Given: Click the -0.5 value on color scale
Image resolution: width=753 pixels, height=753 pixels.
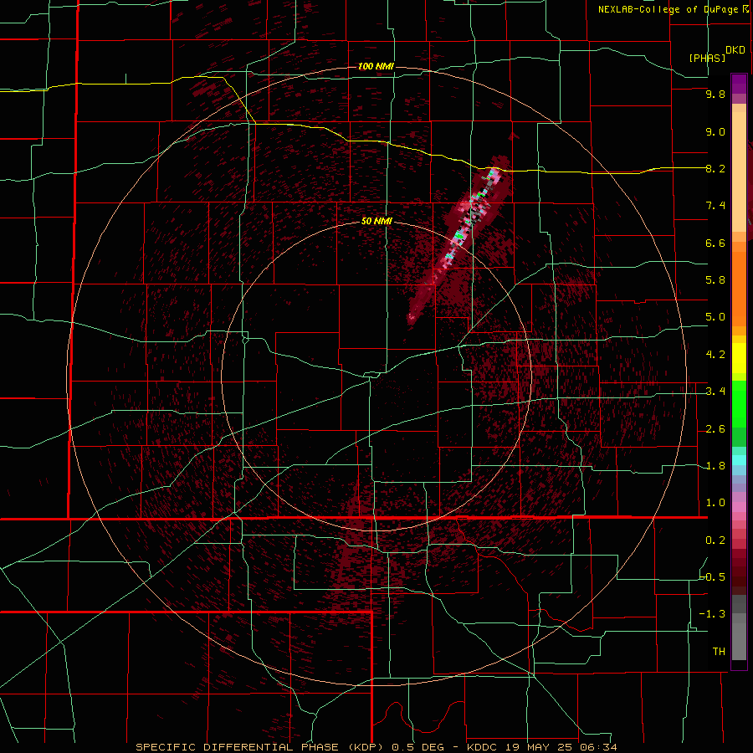Looking at the screenshot, I should pos(713,577).
